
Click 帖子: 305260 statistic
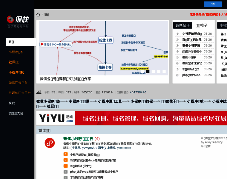[83, 92]
